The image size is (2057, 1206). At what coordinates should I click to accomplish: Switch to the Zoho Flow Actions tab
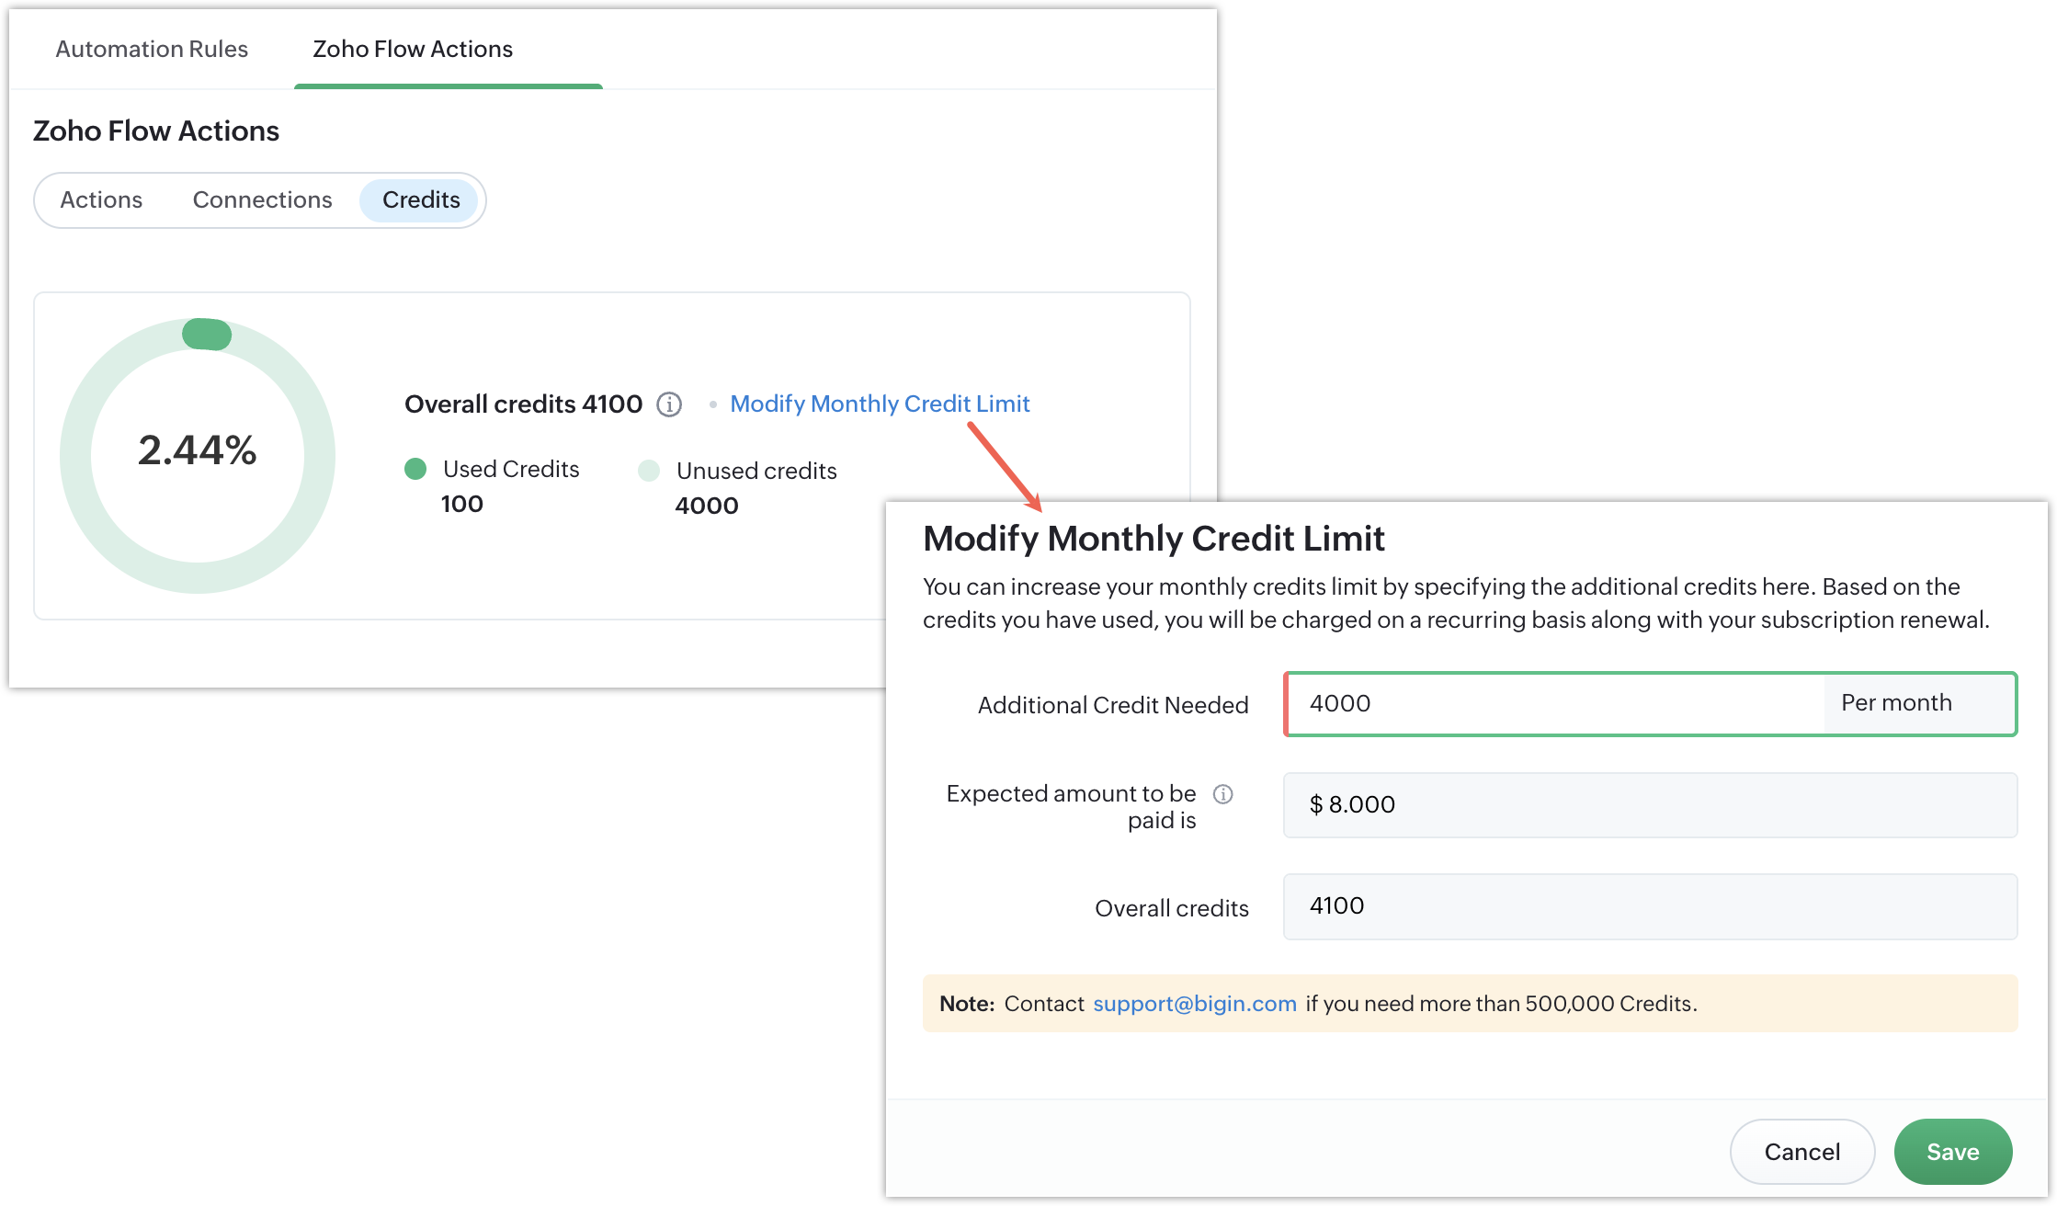pyautogui.click(x=413, y=49)
